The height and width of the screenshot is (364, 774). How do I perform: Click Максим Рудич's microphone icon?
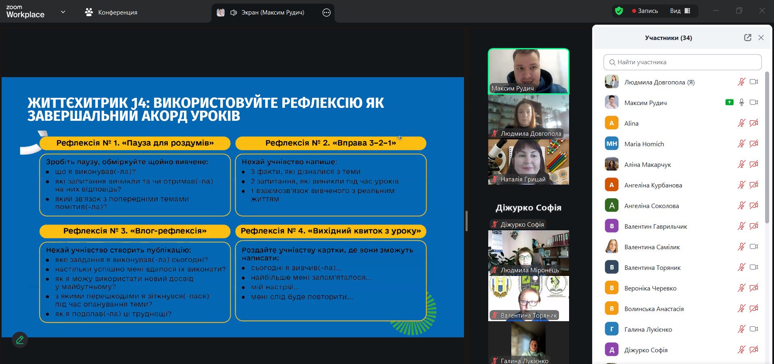[x=741, y=103]
